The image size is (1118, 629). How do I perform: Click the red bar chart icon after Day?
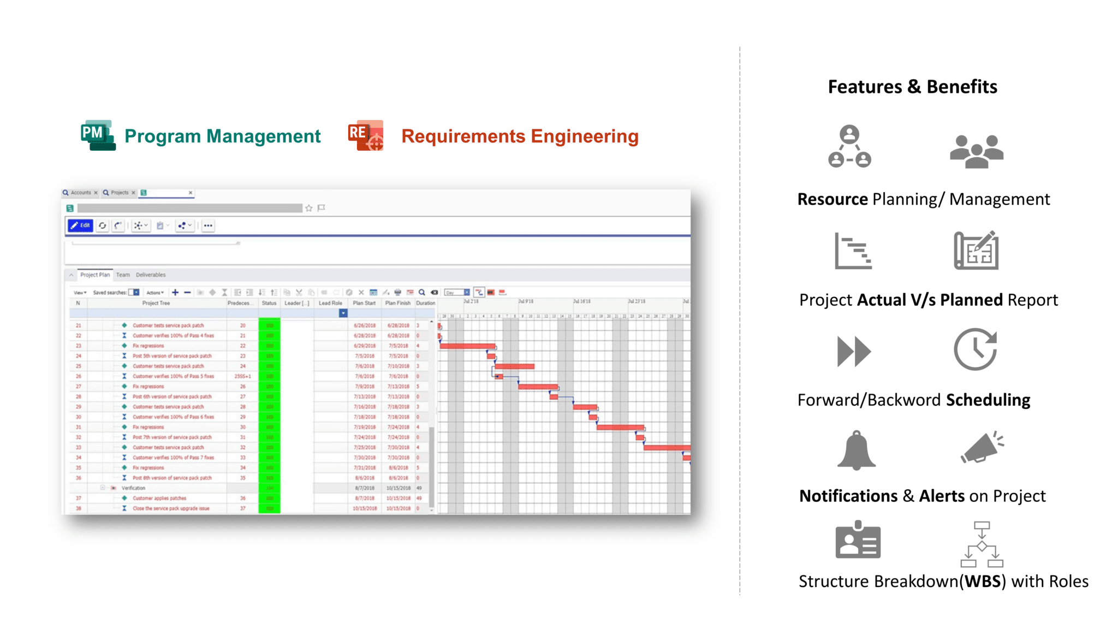coord(491,293)
